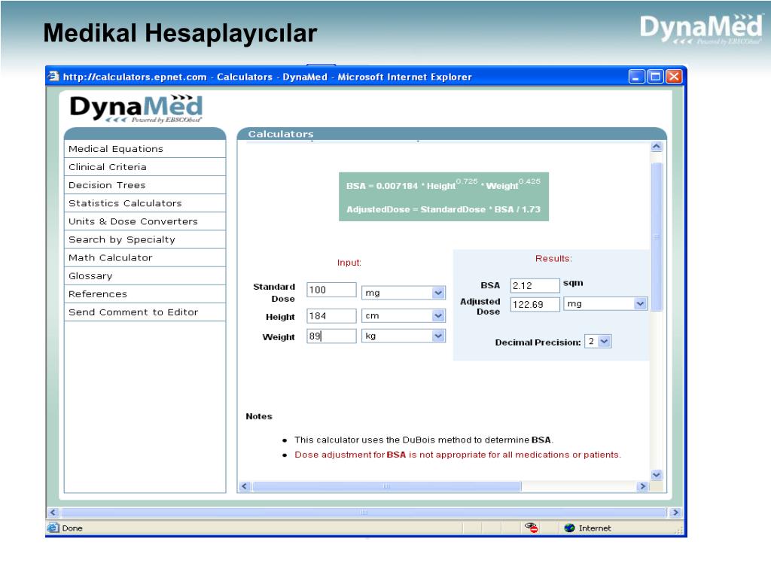
Task: Click the calculator panel scroll down arrow
Action: pos(657,475)
